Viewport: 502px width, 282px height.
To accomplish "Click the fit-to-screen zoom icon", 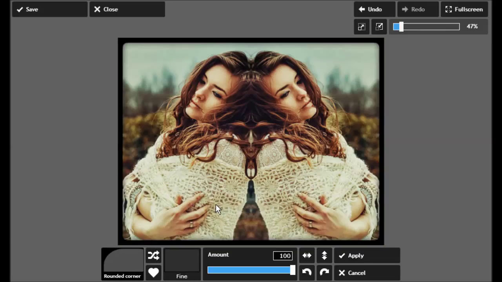I will pos(362,27).
